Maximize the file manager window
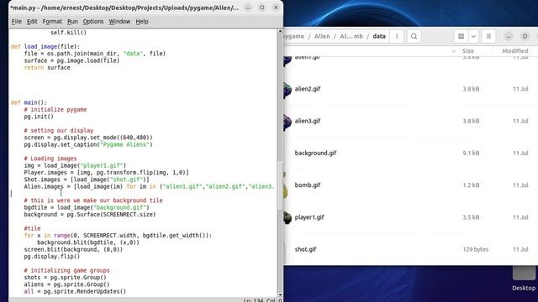538x302 pixels. coord(525,36)
